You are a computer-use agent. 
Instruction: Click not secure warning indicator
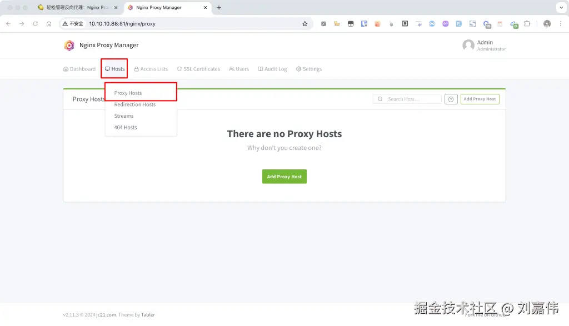[73, 23]
